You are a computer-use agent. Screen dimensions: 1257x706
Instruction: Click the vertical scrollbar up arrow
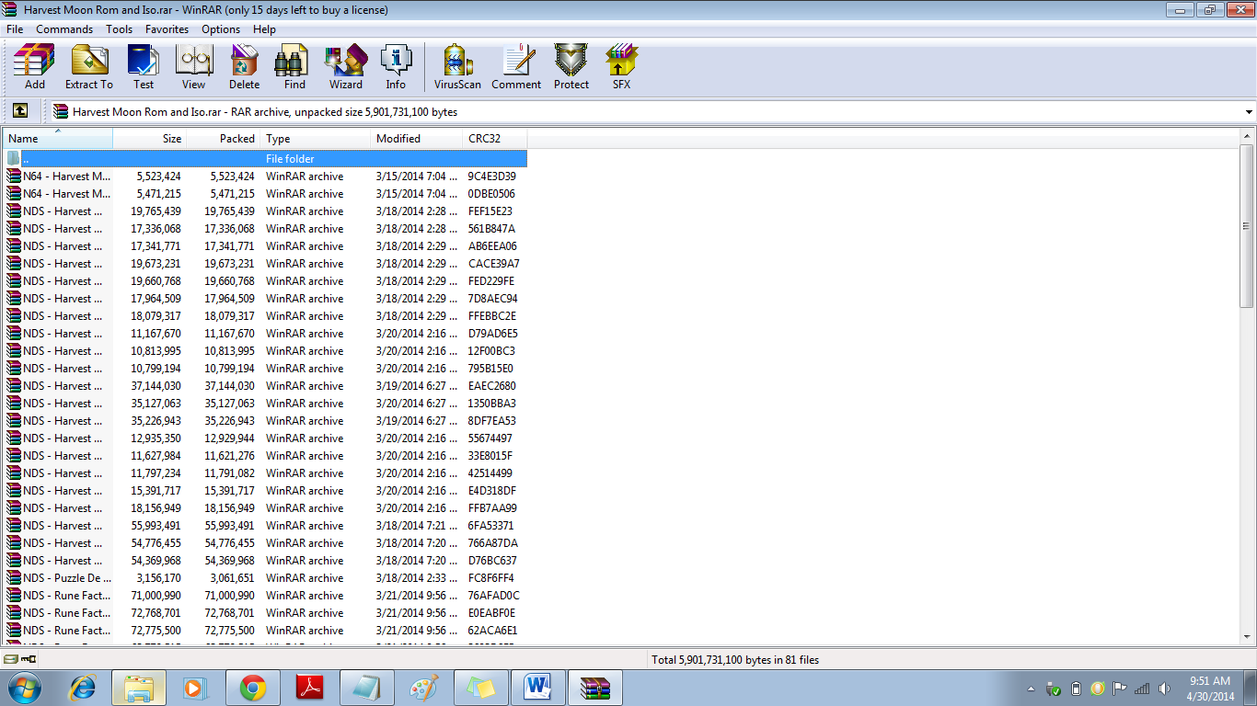pyautogui.click(x=1247, y=137)
